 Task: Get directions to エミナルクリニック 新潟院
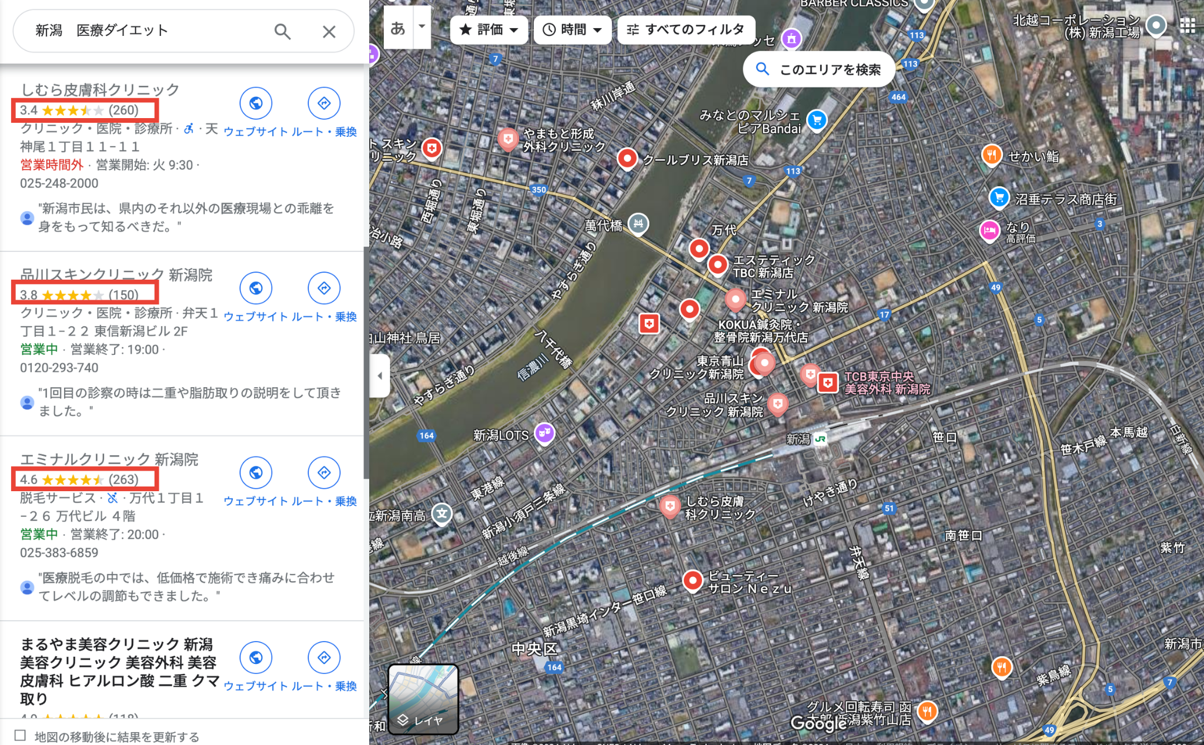pyautogui.click(x=324, y=473)
